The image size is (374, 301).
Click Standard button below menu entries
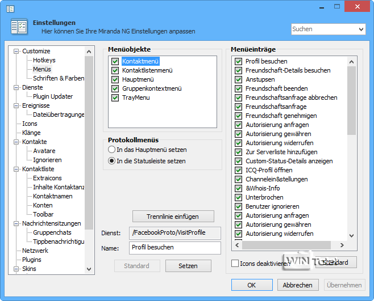tap(336, 262)
